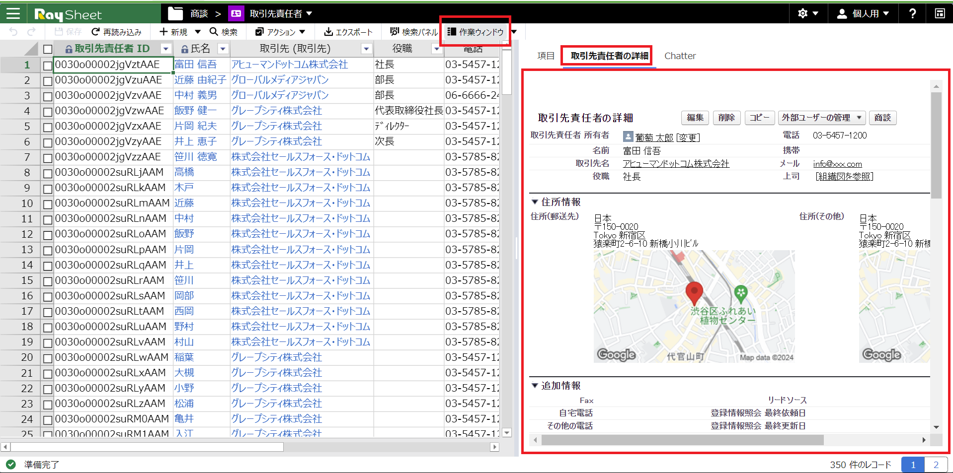Check the row 5 checkbox
The height and width of the screenshot is (473, 953).
coord(48,127)
